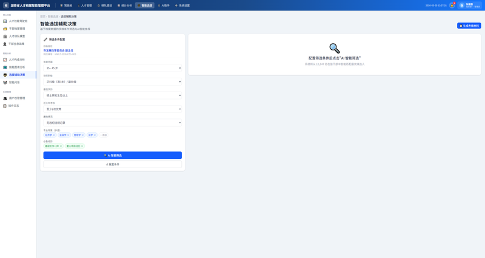Click the 生成考察材料 button
Image resolution: width=485 pixels, height=258 pixels.
tap(469, 25)
